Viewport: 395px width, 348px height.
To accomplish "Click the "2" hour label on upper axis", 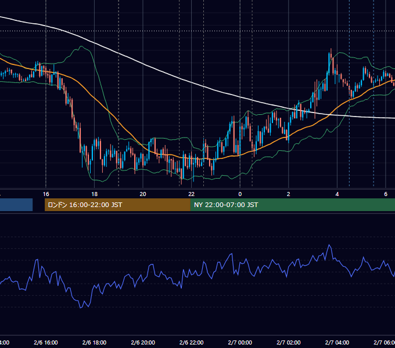I will pyautogui.click(x=289, y=194).
